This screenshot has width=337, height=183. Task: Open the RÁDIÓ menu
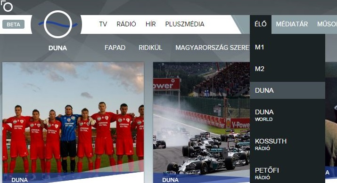coord(126,24)
